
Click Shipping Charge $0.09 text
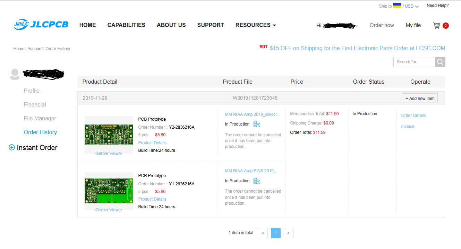pyautogui.click(x=312, y=123)
